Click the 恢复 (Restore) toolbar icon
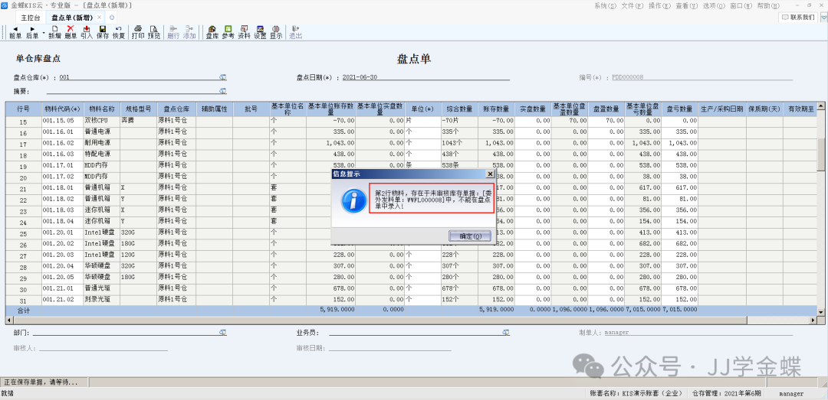This screenshot has height=400, width=828. pyautogui.click(x=118, y=31)
